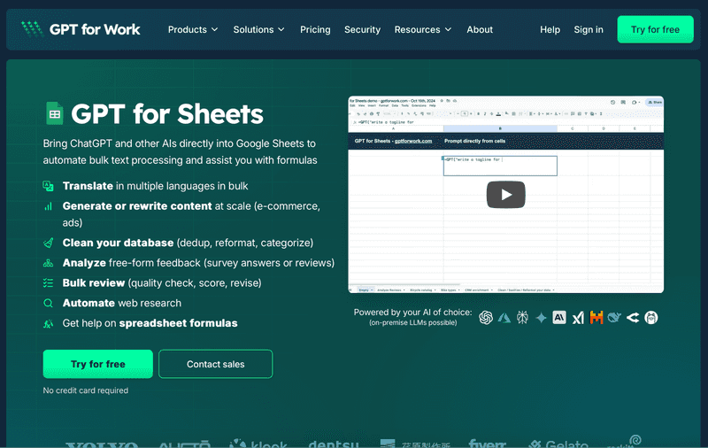Click the "Analyze free-form feedback" text
This screenshot has height=448, width=708.
(x=131, y=263)
